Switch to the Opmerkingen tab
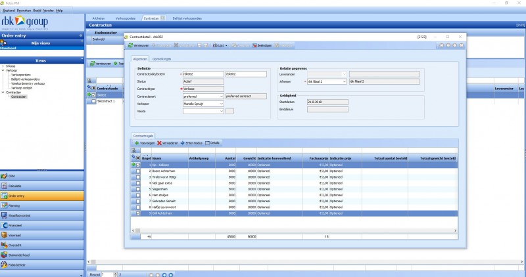 click(x=162, y=59)
